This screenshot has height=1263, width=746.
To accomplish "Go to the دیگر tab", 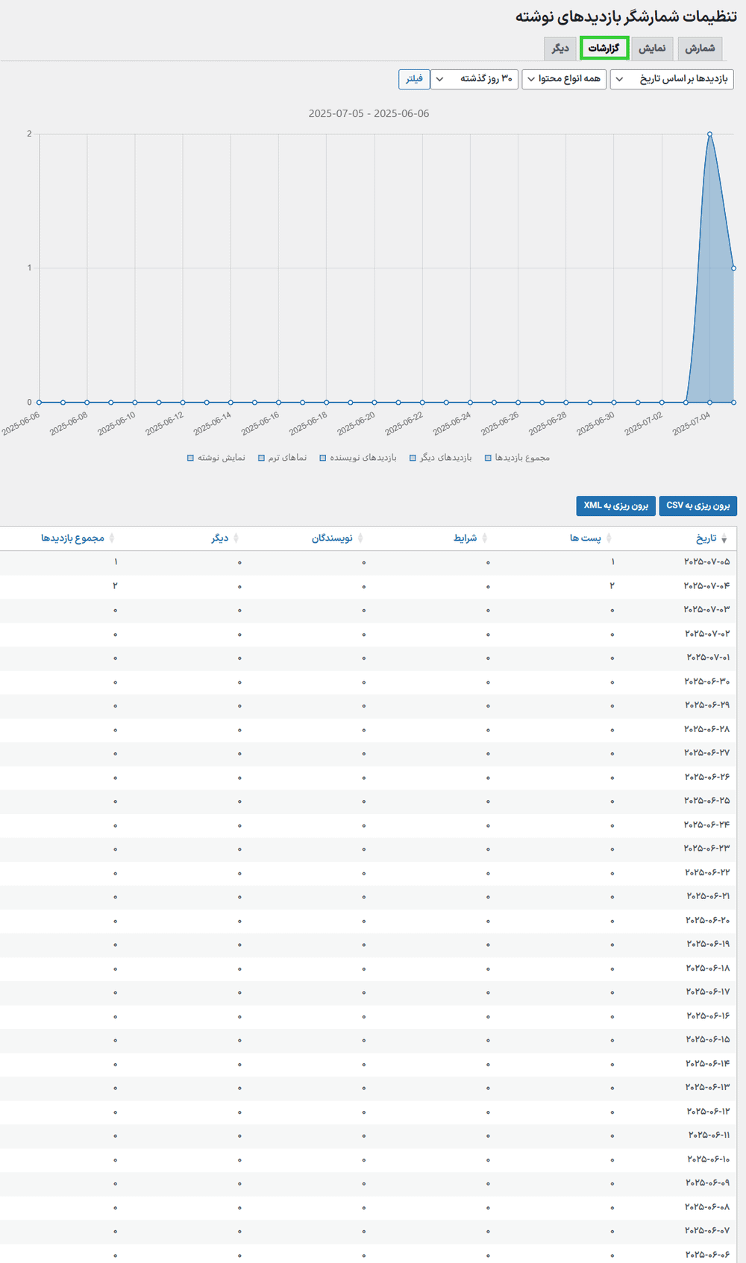I will pyautogui.click(x=560, y=48).
